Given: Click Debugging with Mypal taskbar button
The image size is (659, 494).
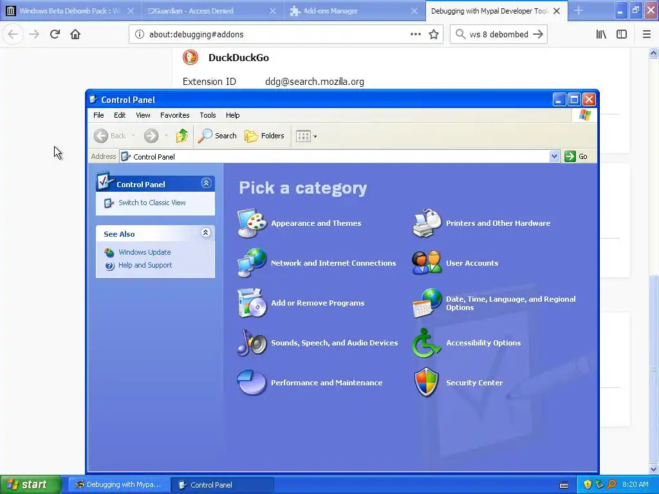Looking at the screenshot, I should click(119, 484).
